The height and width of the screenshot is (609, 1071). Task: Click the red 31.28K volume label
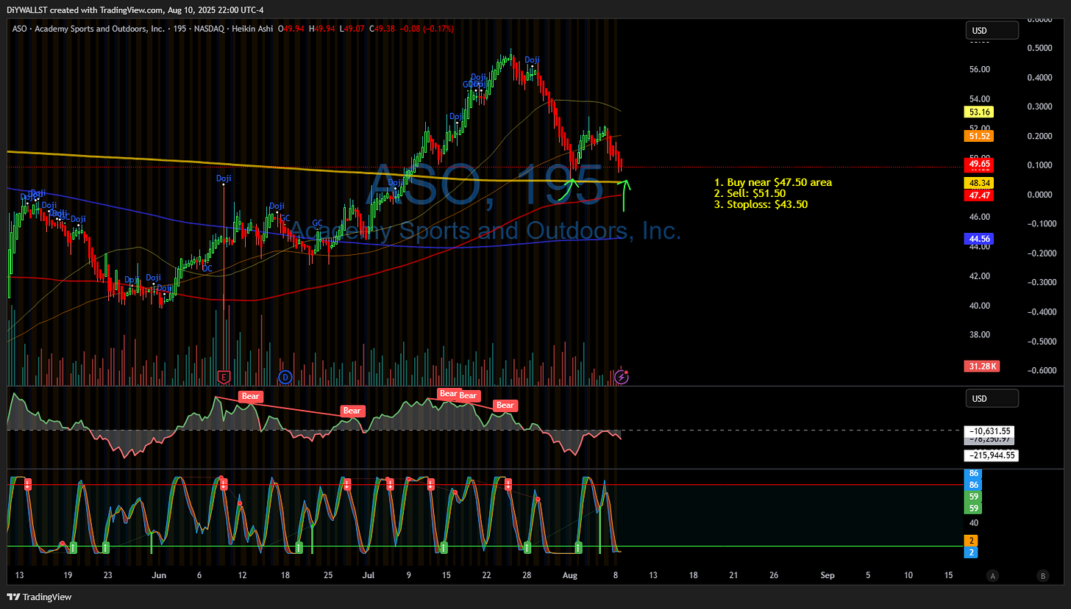coord(981,367)
